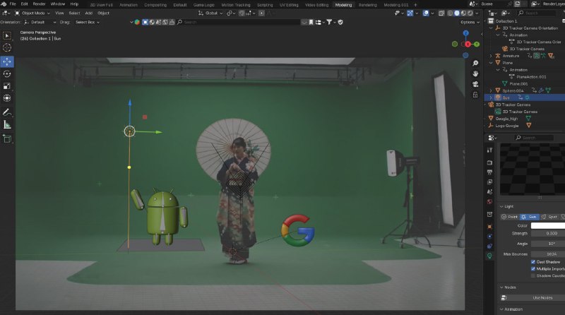This screenshot has width=565, height=315.
Task: Toggle X-ray display in viewport header
Action: click(x=441, y=13)
